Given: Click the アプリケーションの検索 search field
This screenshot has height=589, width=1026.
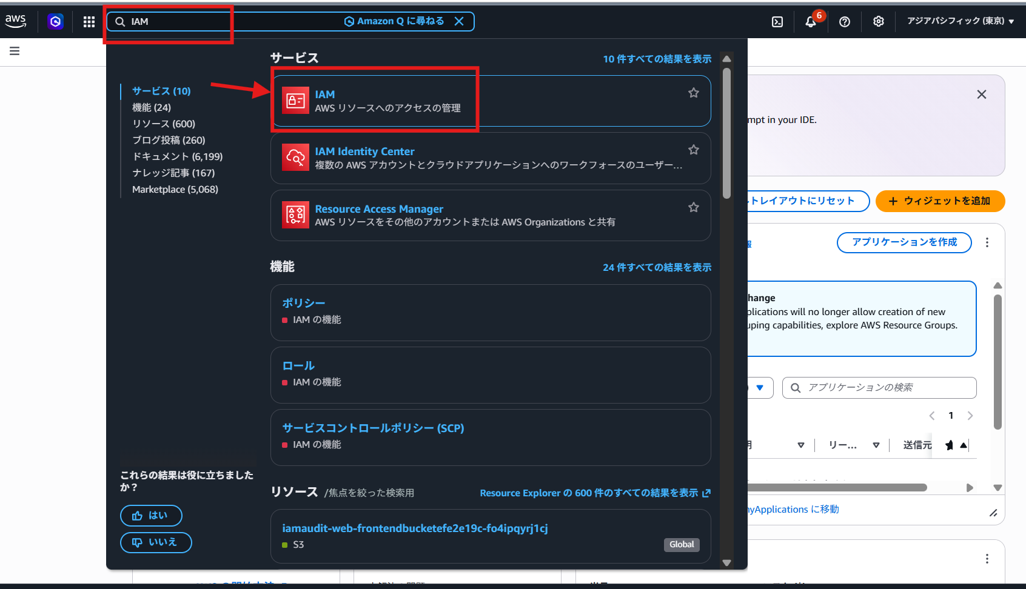Looking at the screenshot, I should tap(879, 388).
